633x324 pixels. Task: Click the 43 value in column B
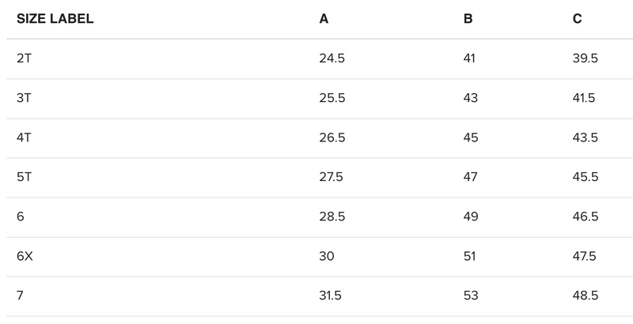click(x=471, y=98)
